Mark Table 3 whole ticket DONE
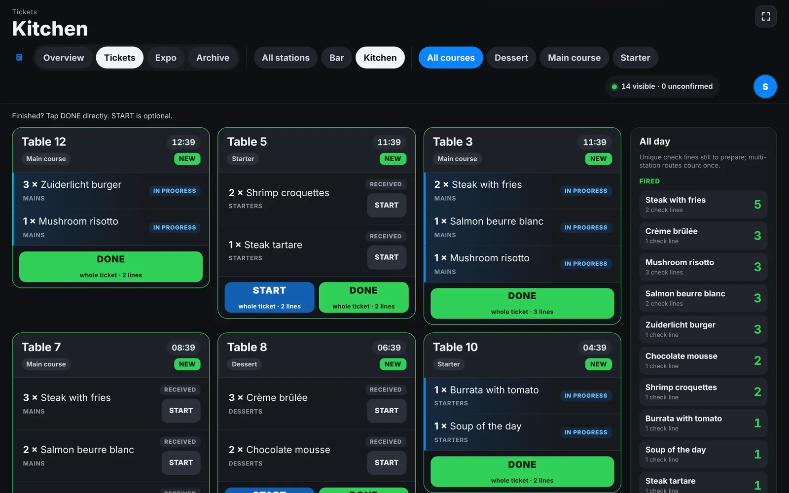The width and height of the screenshot is (789, 493). click(522, 303)
